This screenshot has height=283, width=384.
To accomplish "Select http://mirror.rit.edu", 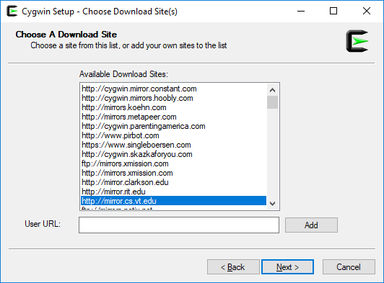I will 174,192.
